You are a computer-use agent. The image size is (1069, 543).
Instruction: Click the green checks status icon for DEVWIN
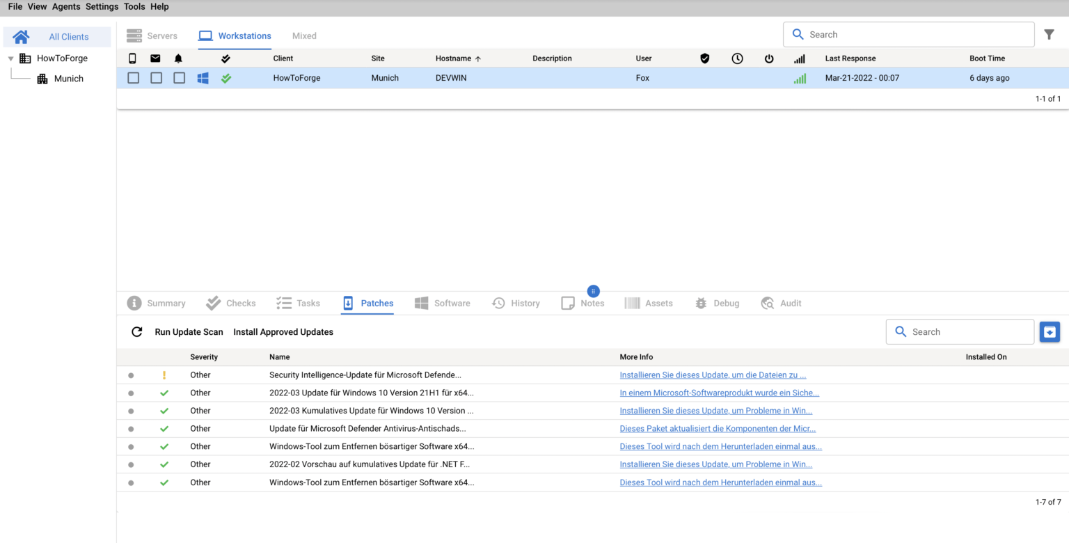[x=226, y=78]
